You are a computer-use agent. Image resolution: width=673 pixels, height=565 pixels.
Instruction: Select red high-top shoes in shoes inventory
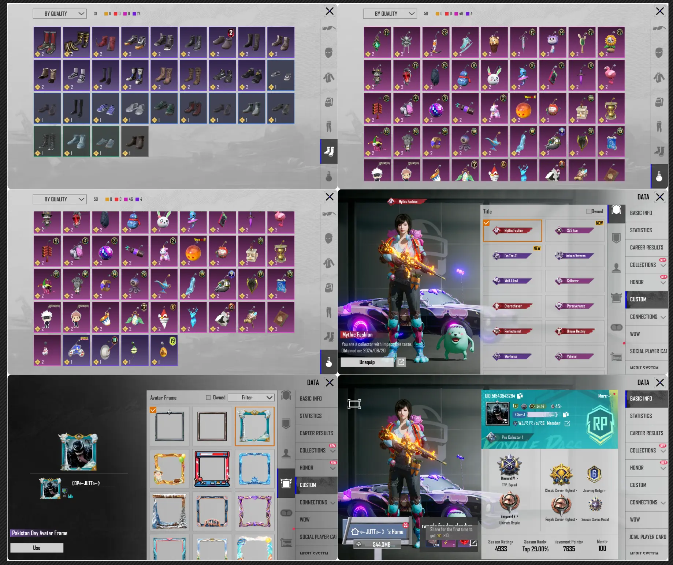[106, 42]
